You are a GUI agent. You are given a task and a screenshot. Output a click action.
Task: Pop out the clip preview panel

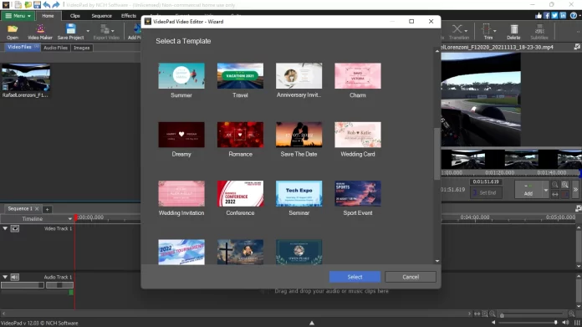pos(577,47)
